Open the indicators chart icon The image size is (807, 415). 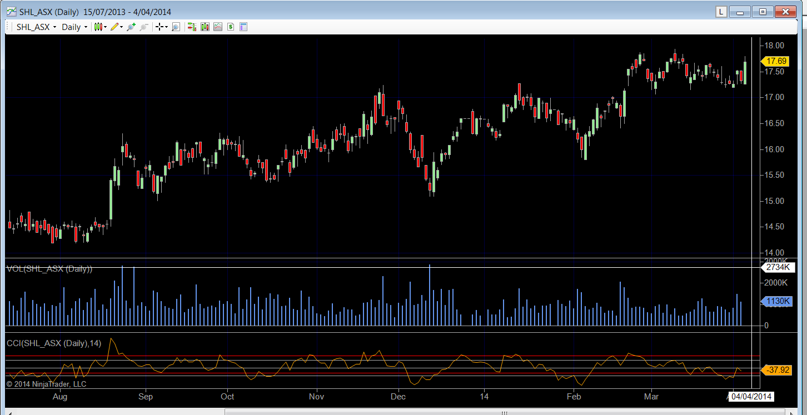[x=218, y=27]
